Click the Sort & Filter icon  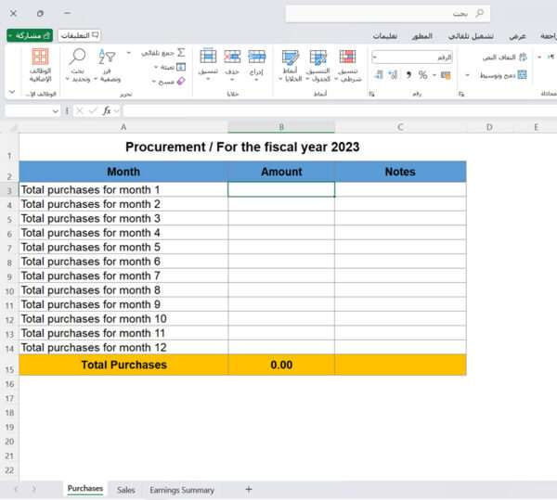point(108,58)
